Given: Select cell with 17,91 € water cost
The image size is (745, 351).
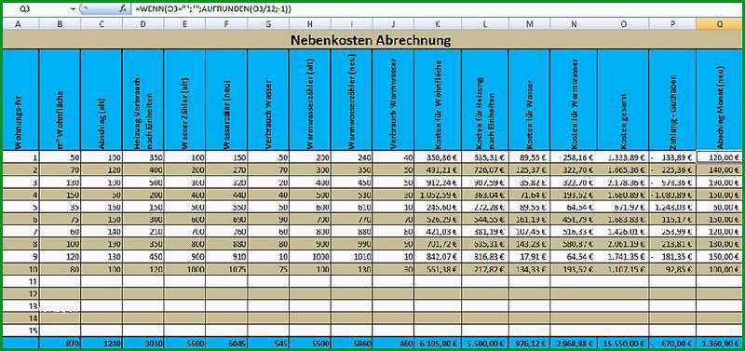Looking at the screenshot, I should click(529, 256).
